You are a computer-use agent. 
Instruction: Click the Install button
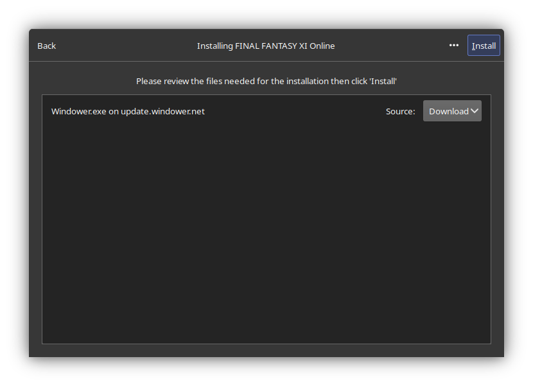coord(484,45)
